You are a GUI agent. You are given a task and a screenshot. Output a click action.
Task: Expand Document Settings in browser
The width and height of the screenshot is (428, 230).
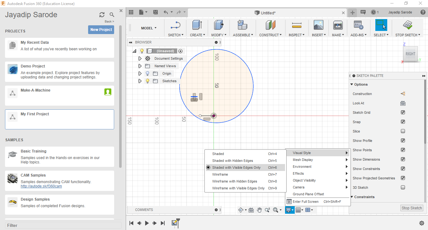[x=140, y=58]
